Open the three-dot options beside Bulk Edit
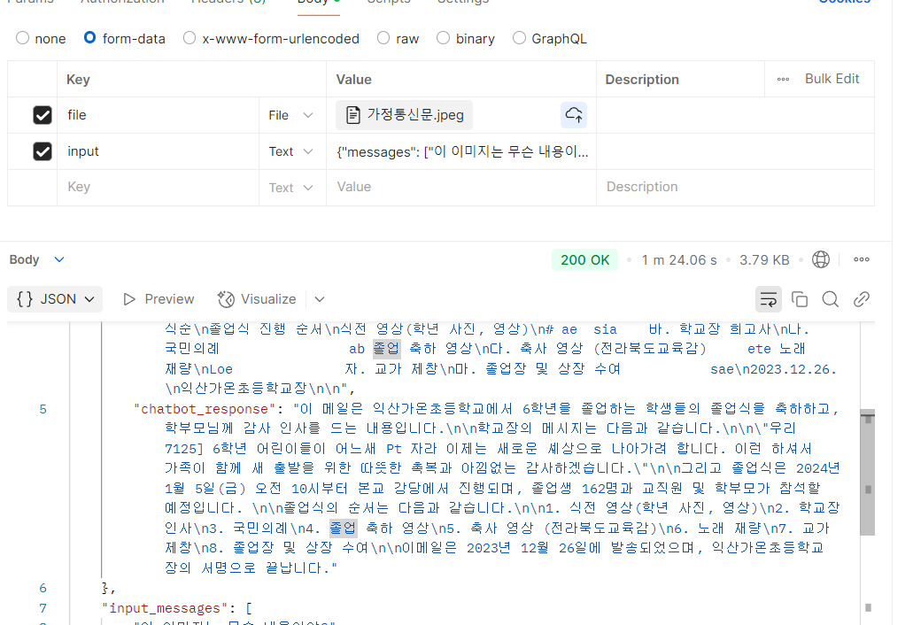This screenshot has width=913, height=625. (783, 79)
